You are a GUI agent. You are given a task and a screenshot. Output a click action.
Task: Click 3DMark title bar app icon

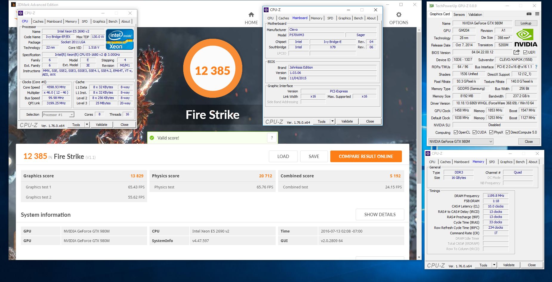point(13,4)
